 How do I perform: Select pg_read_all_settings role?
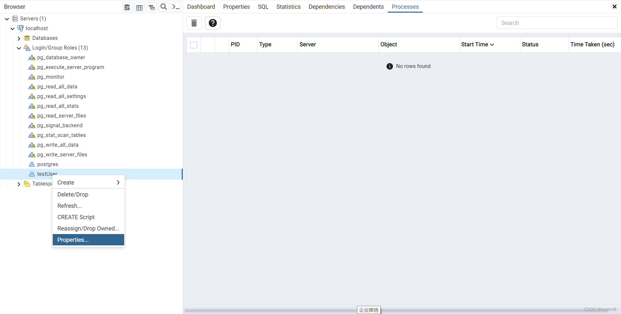pos(61,96)
